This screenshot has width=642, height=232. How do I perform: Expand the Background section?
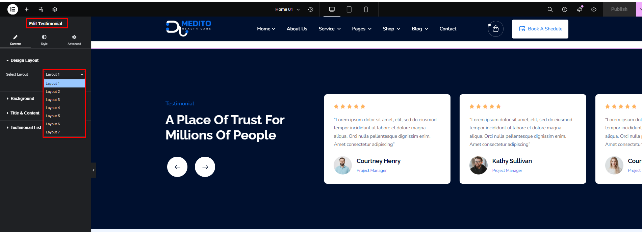22,99
